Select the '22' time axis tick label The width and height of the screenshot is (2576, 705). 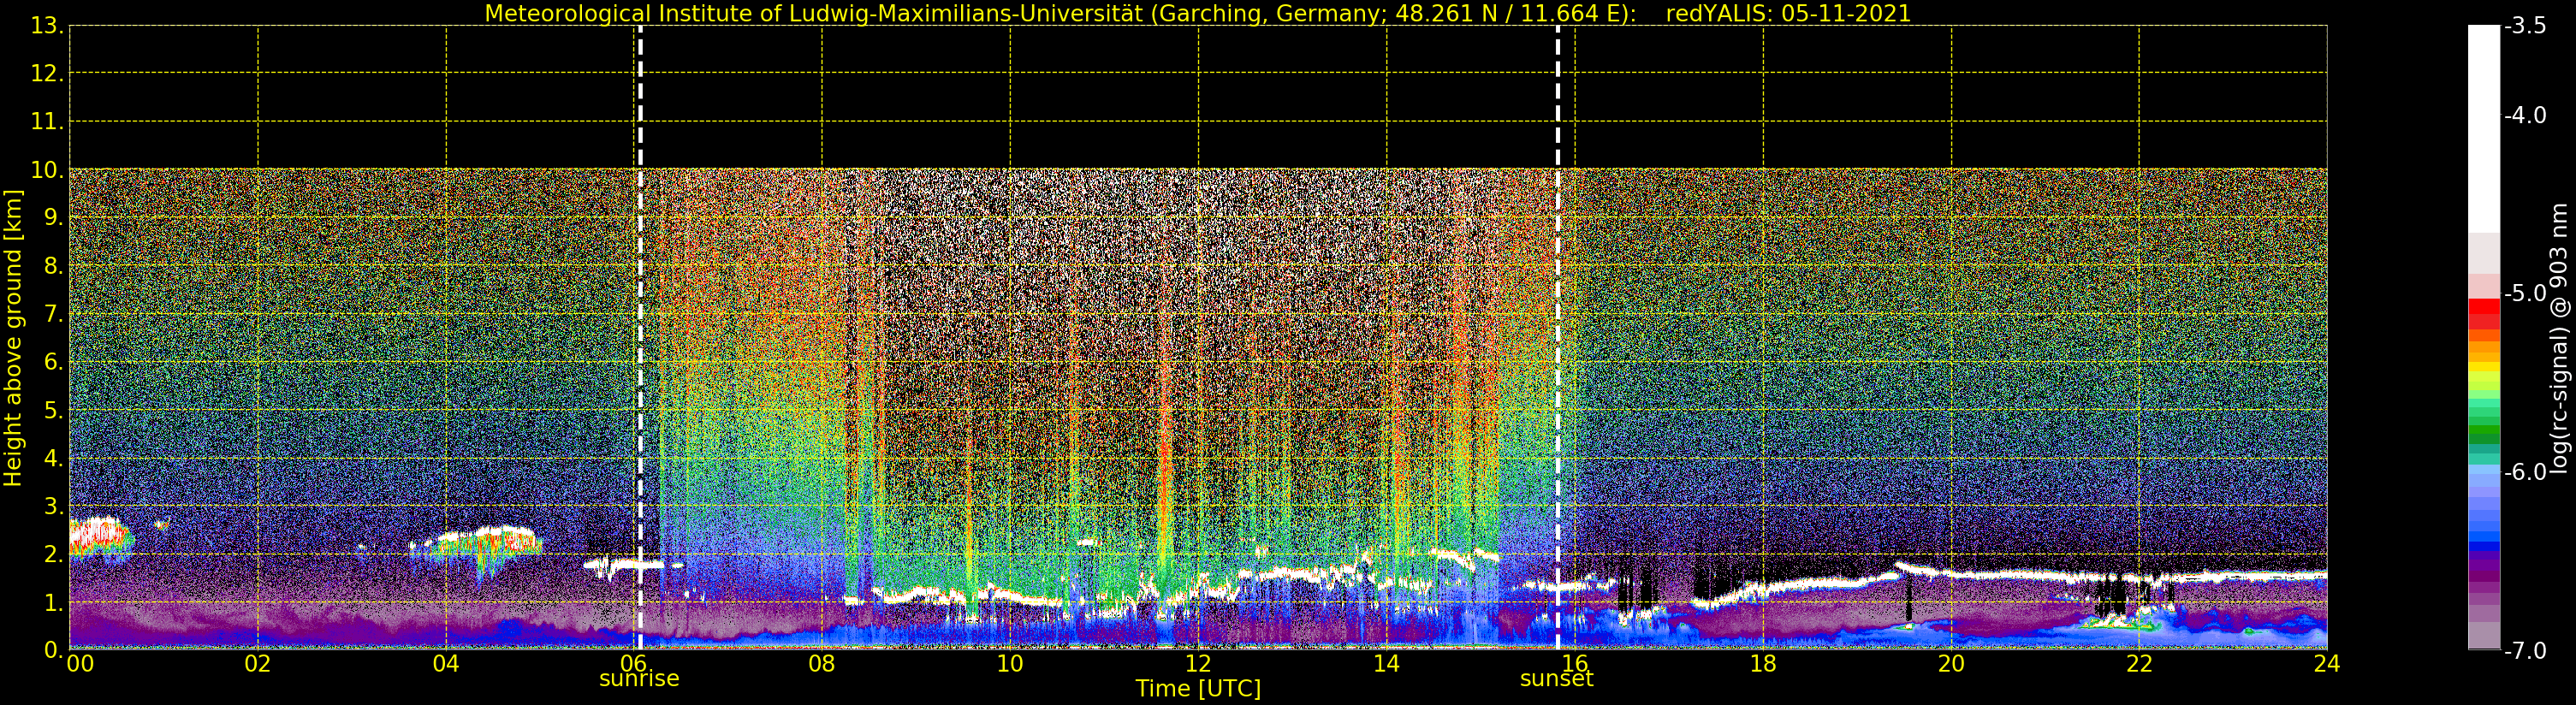click(2139, 664)
